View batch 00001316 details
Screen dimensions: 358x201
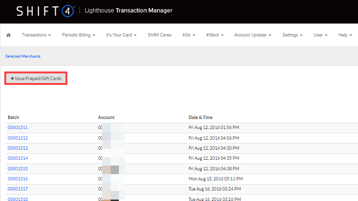click(18, 178)
